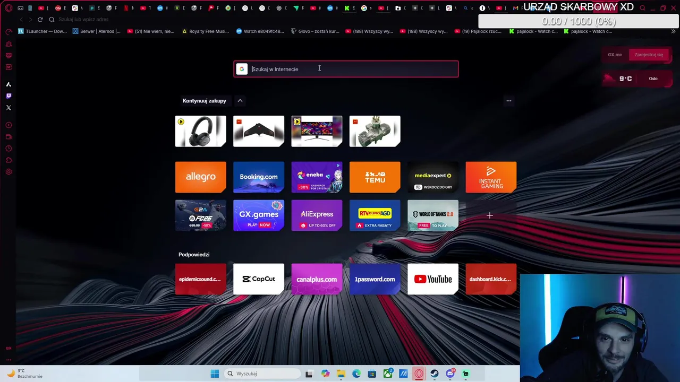Open the GX.games speed dial tile
This screenshot has height=382, width=680.
259,215
